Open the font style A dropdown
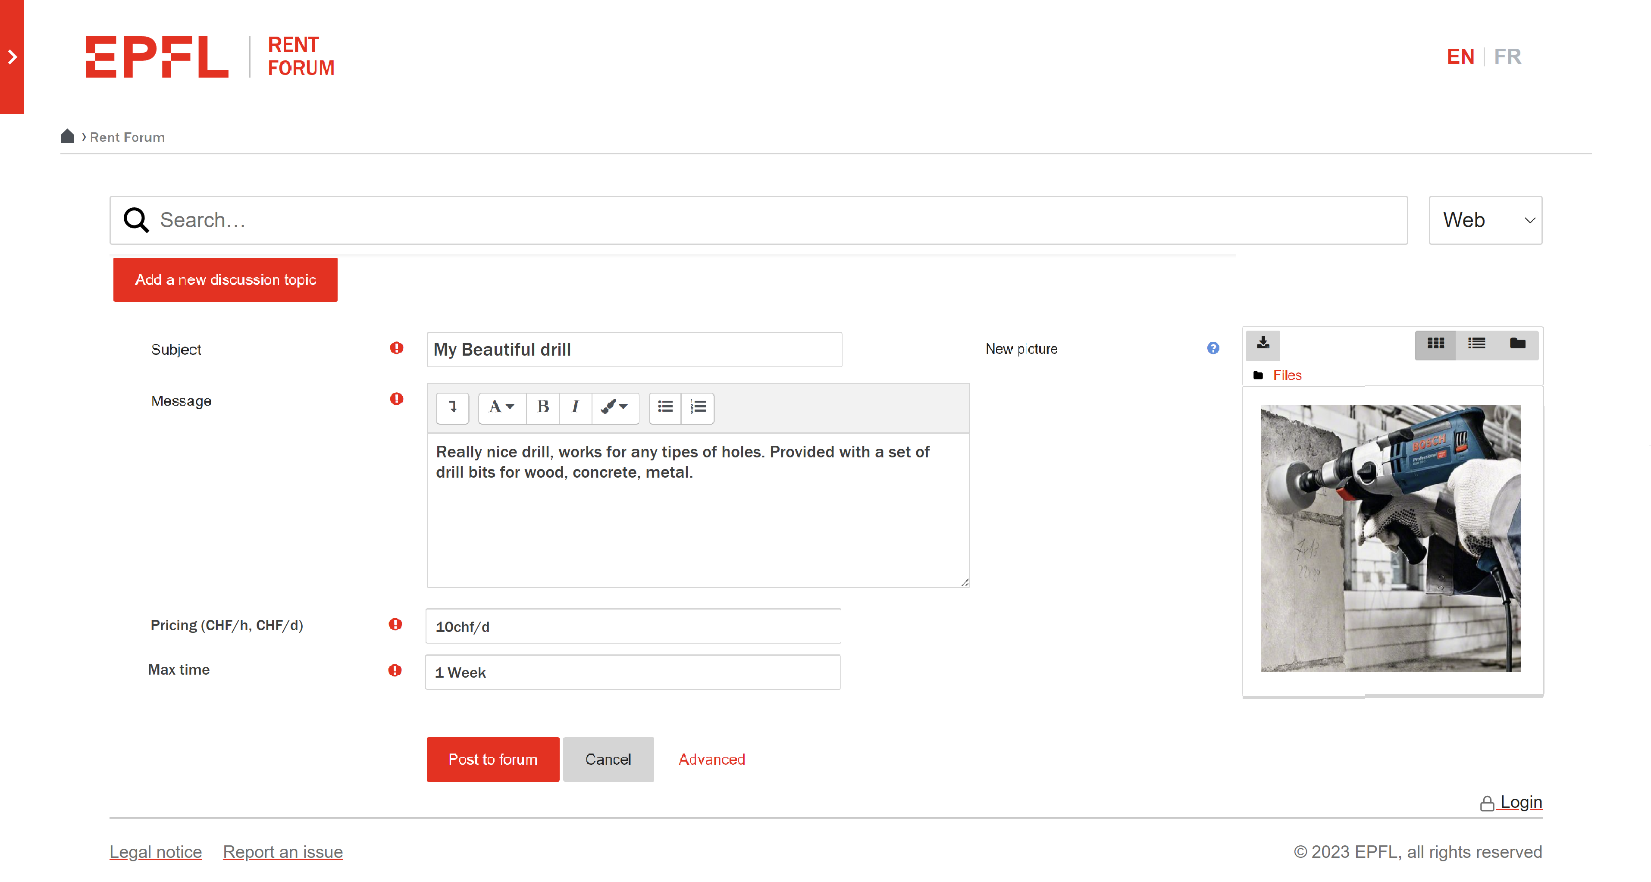This screenshot has height=882, width=1651. coord(501,407)
